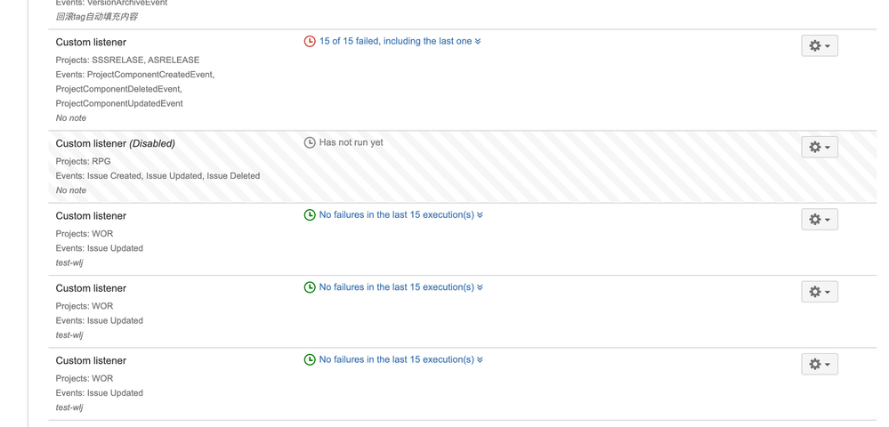Open 'No failures' link of first WOR listener
889x427 pixels.
click(396, 215)
